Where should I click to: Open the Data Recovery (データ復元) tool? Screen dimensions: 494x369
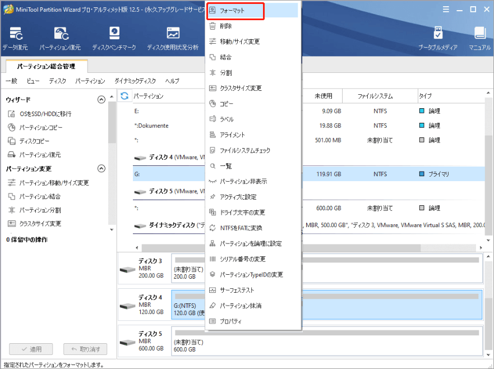(16, 39)
